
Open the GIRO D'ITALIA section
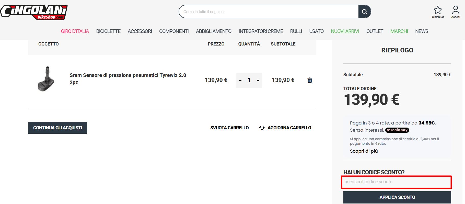click(75, 31)
